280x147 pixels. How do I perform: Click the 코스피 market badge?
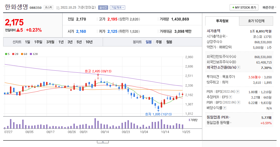48,7
